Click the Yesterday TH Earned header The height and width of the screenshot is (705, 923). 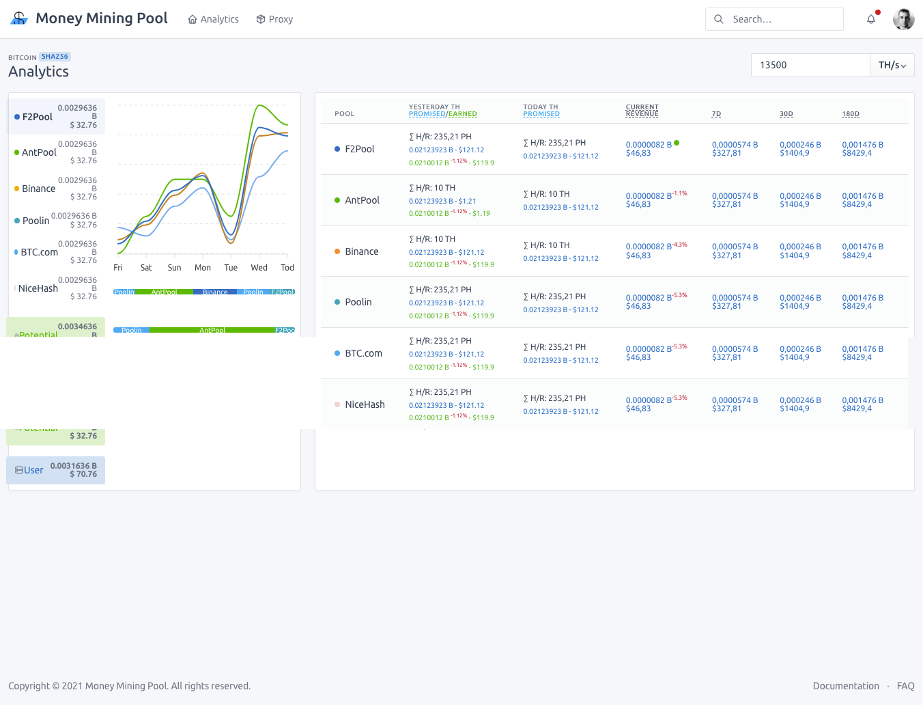point(462,114)
